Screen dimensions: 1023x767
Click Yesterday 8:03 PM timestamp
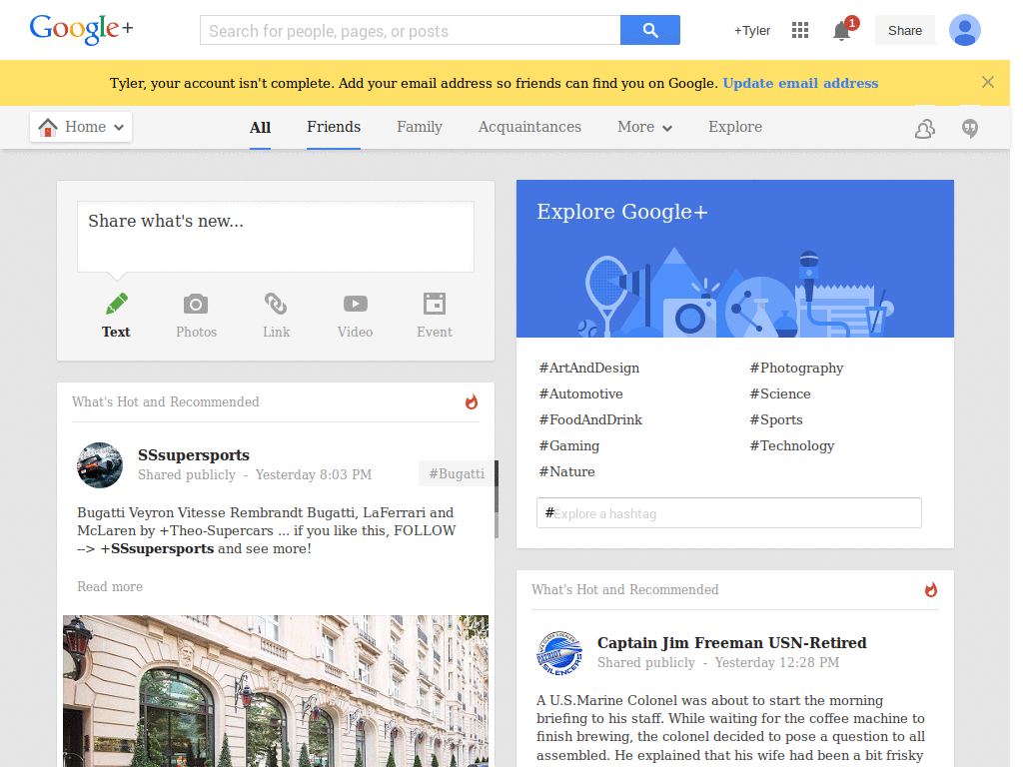313,474
